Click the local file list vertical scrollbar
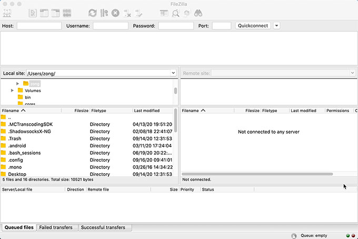The image size is (358, 239). pyautogui.click(x=175, y=121)
